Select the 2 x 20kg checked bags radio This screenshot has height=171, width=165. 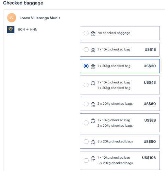pyautogui.click(x=86, y=104)
